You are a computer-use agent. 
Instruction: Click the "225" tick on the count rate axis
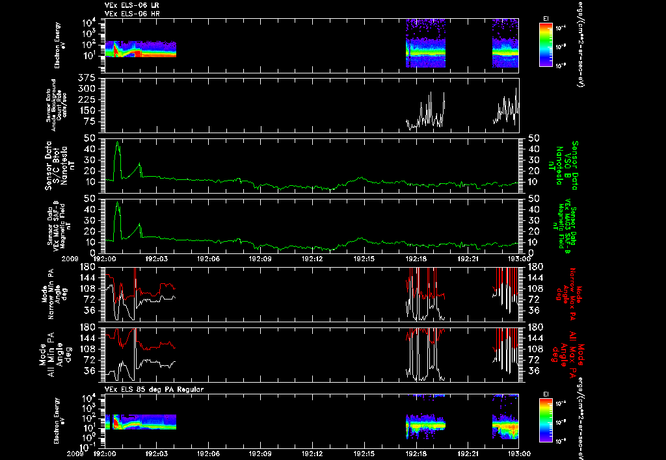click(87, 99)
